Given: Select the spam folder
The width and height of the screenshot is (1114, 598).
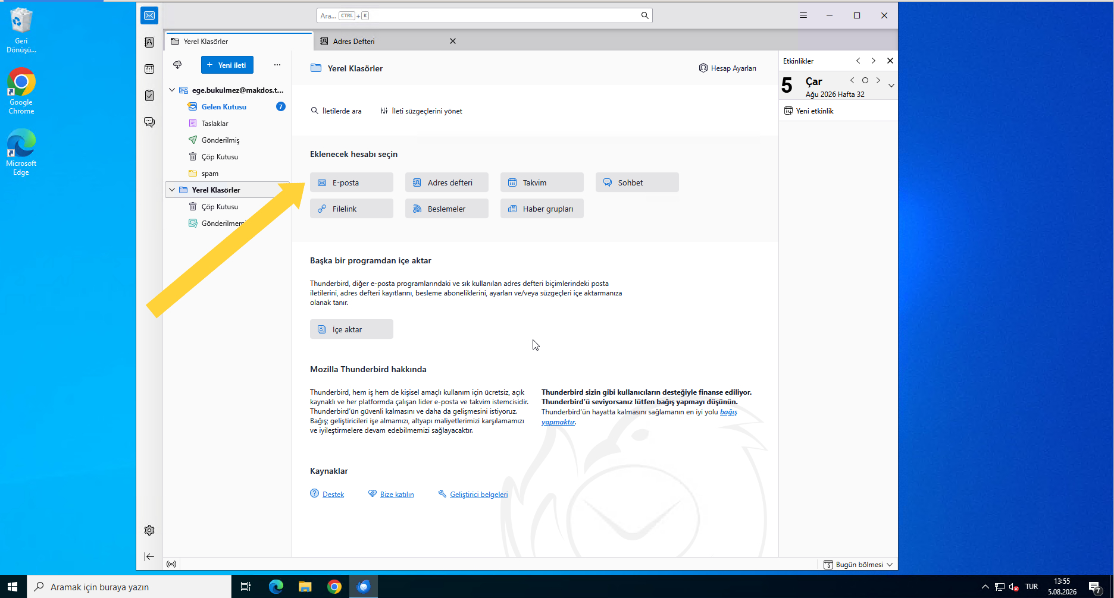Looking at the screenshot, I should coord(228,174).
